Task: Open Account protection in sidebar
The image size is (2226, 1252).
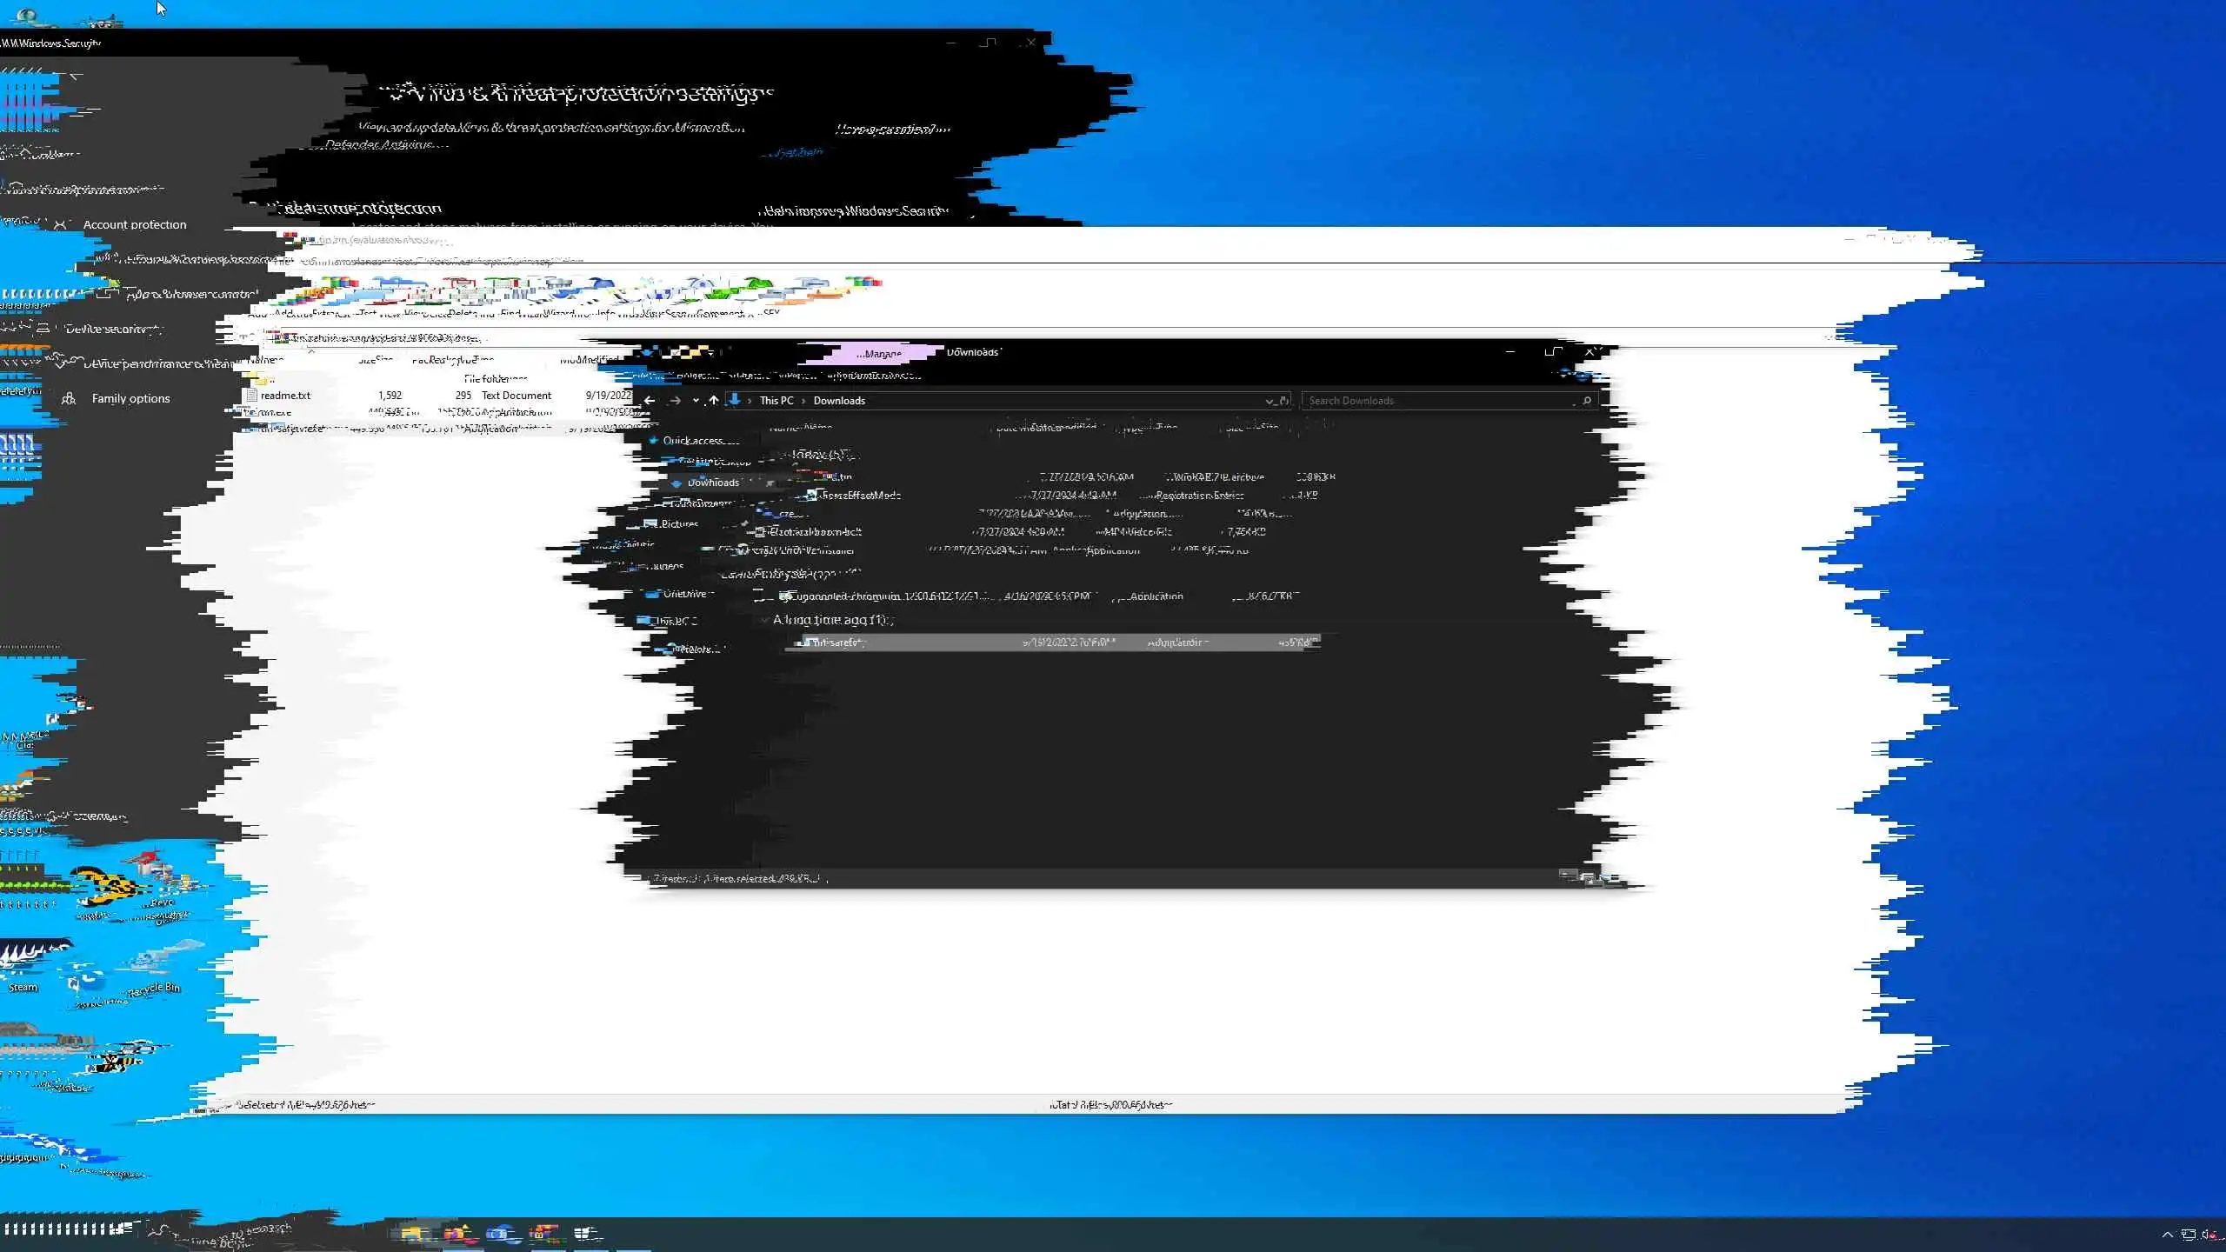Action: pyautogui.click(x=134, y=225)
